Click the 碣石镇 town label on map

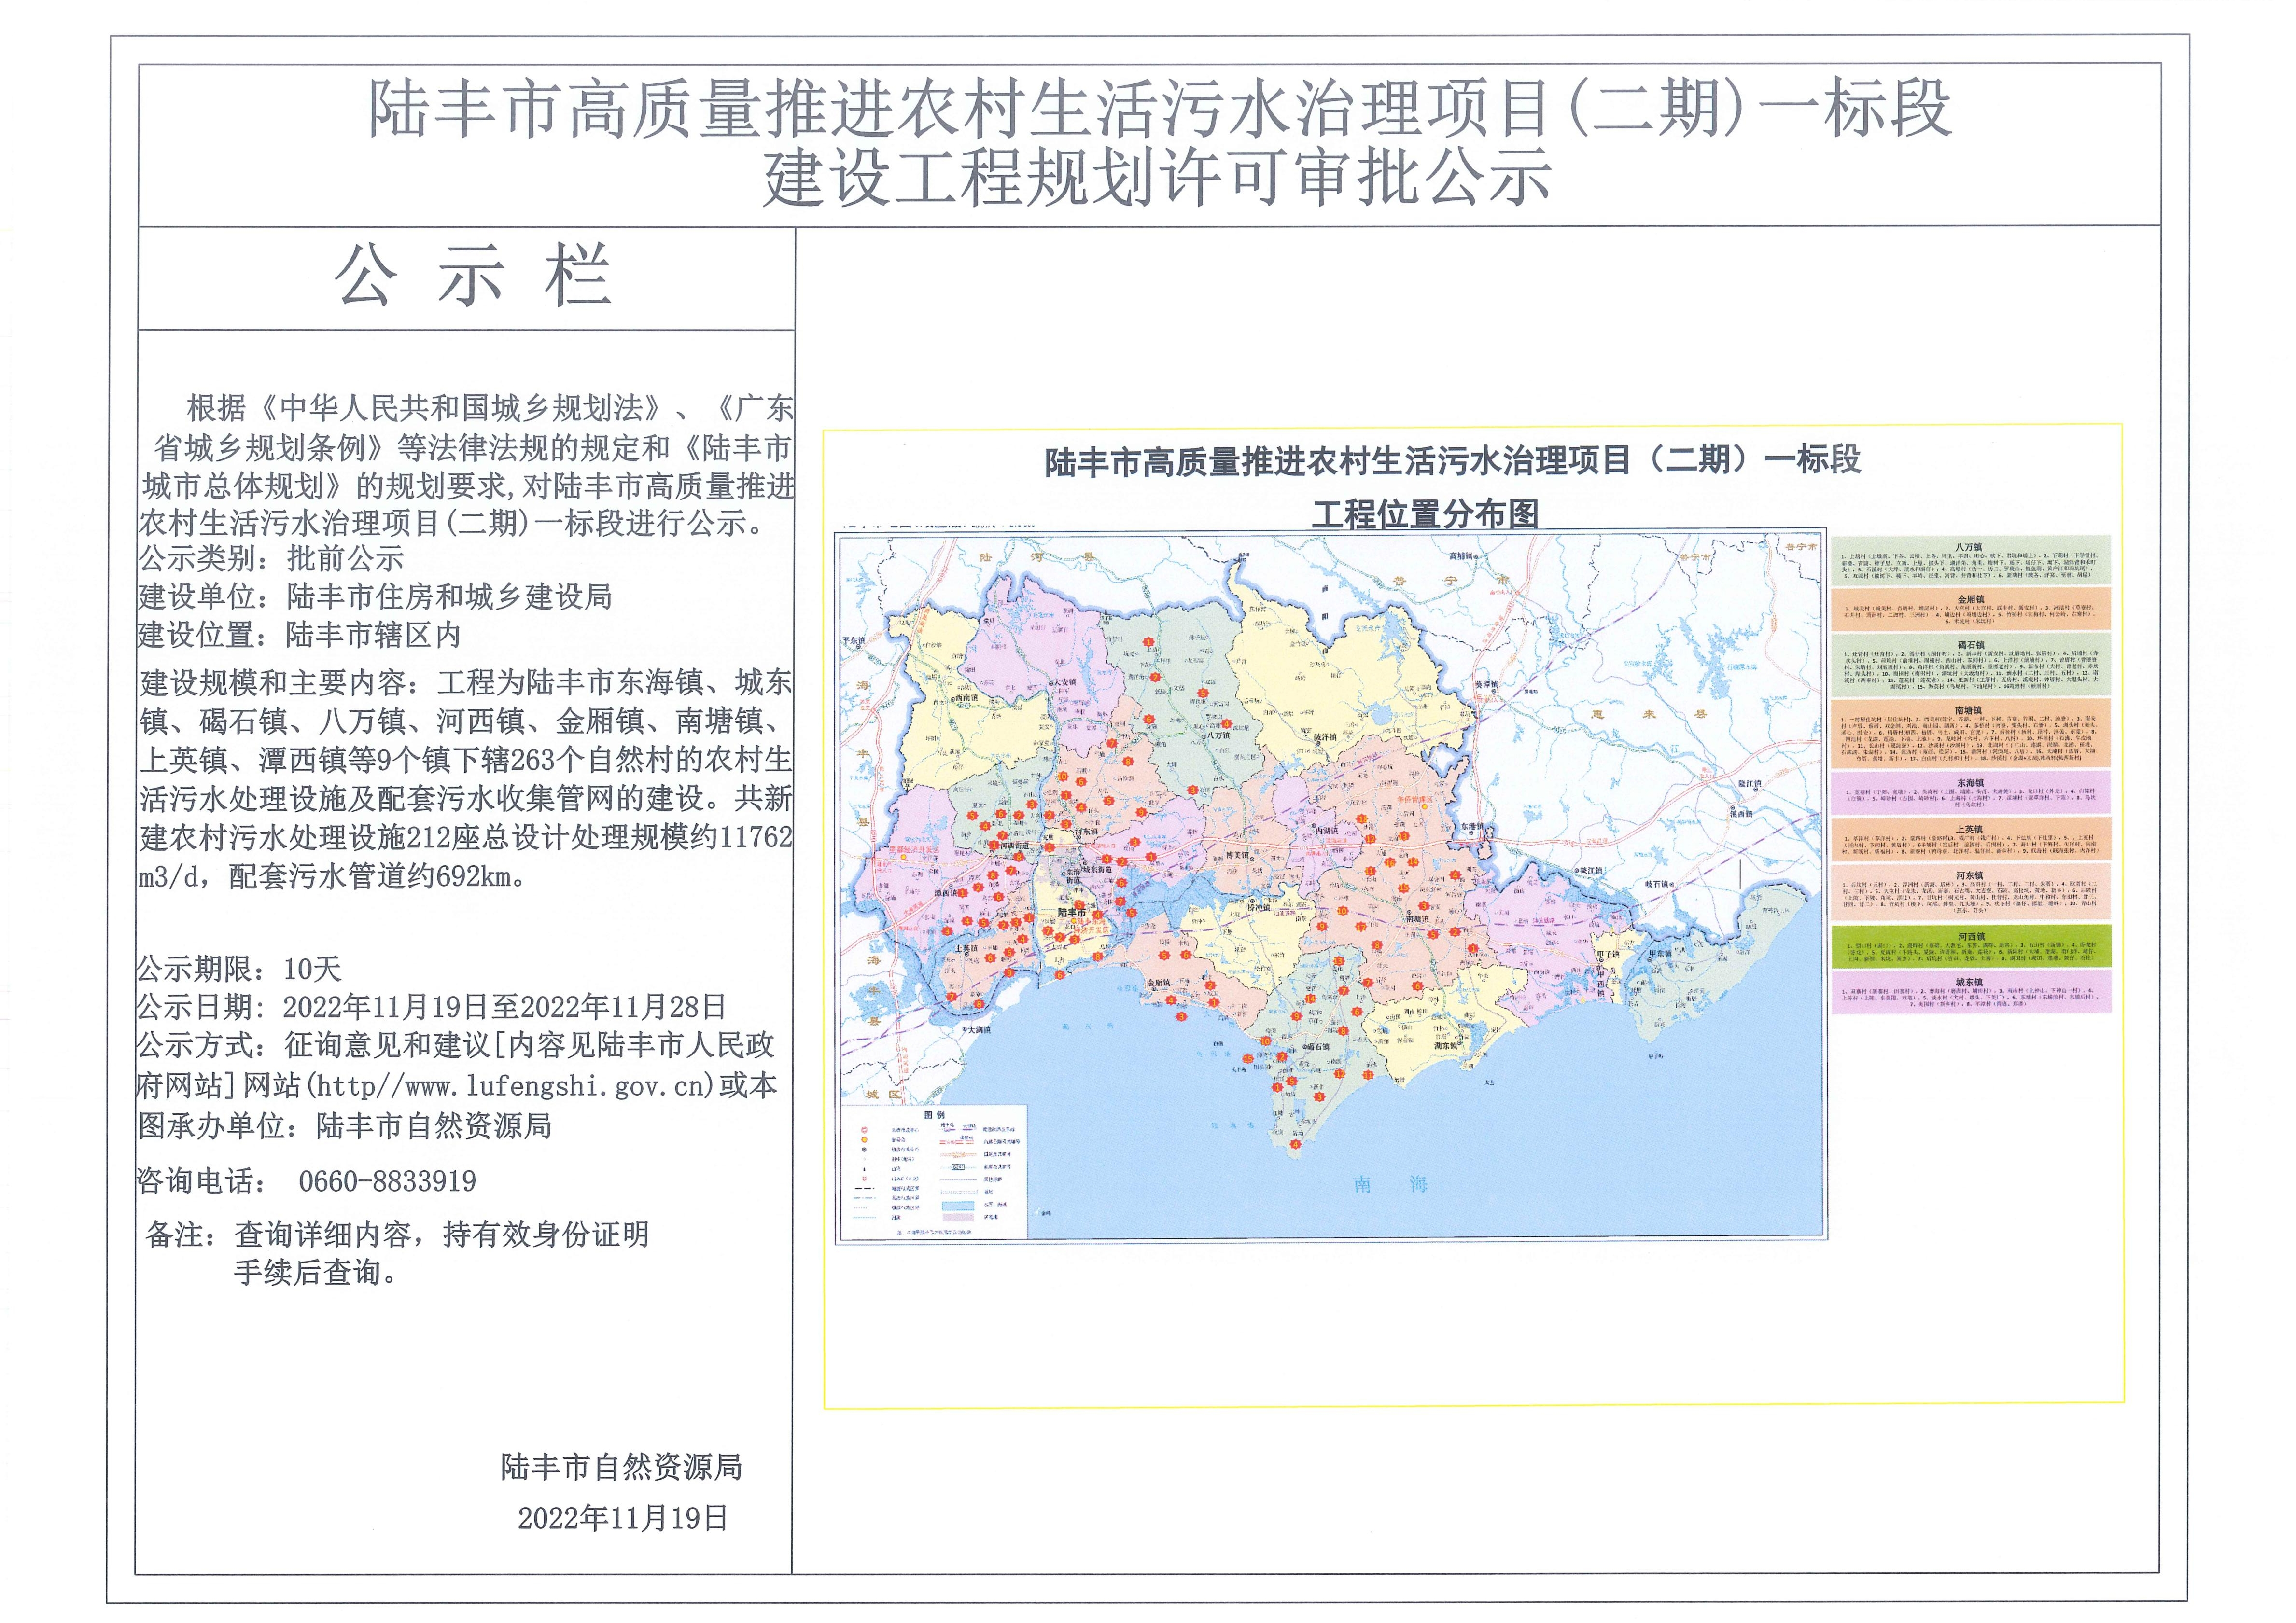click(x=1317, y=1046)
